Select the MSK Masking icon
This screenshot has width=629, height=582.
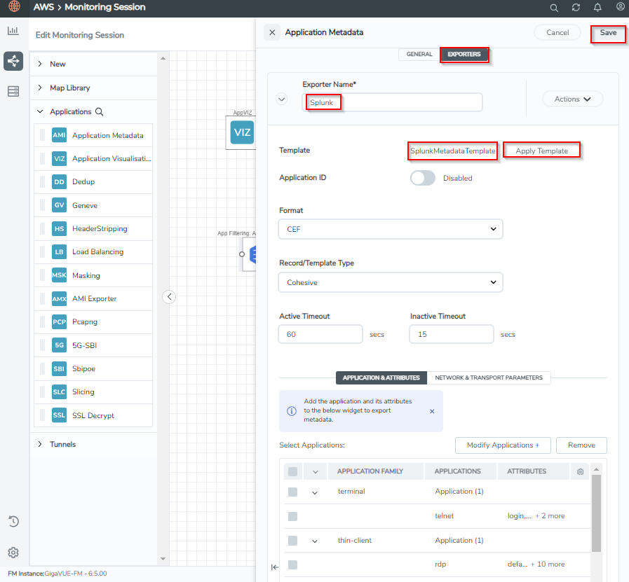[59, 275]
